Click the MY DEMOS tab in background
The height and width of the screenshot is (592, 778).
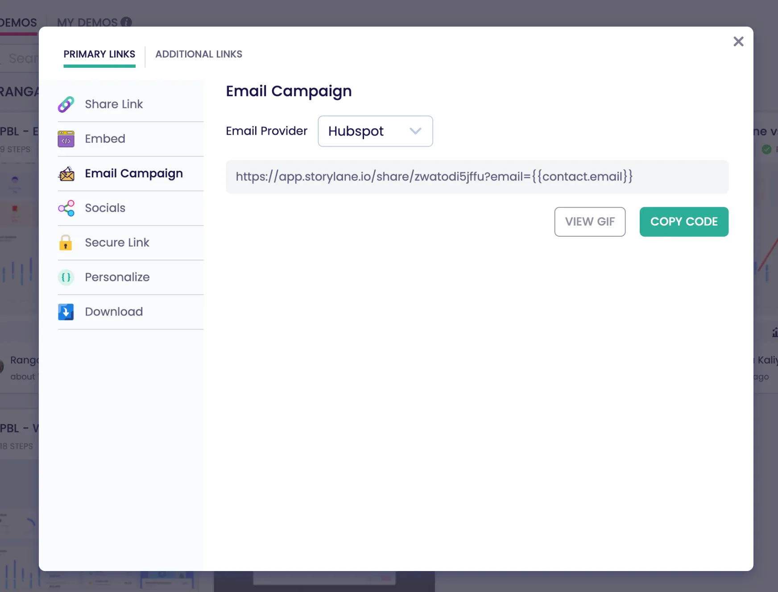[87, 22]
